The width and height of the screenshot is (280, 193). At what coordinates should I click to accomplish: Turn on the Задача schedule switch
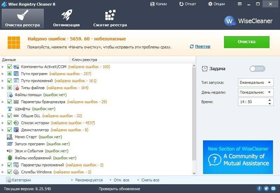coord(257,69)
